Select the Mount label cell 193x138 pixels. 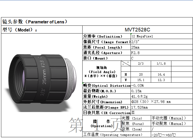[x=106, y=58]
